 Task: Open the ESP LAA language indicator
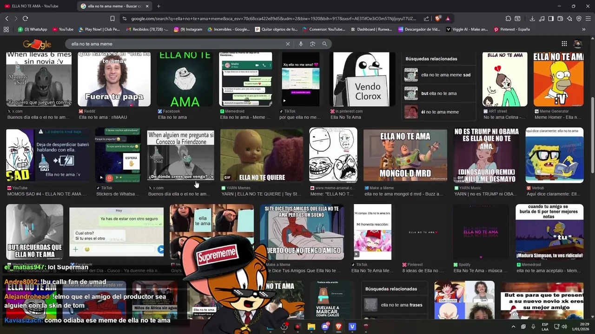[x=545, y=327]
